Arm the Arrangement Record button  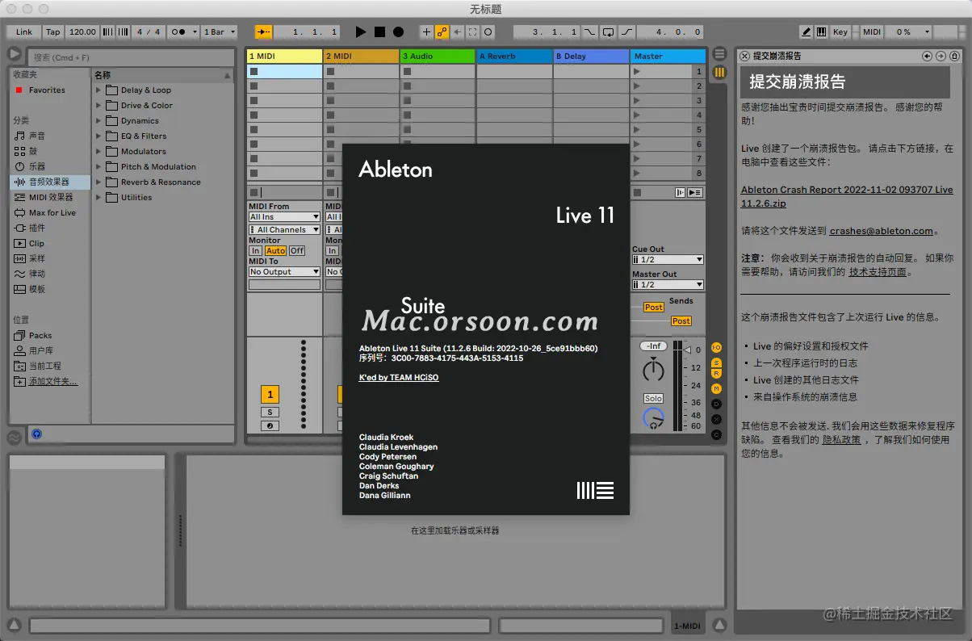click(398, 32)
